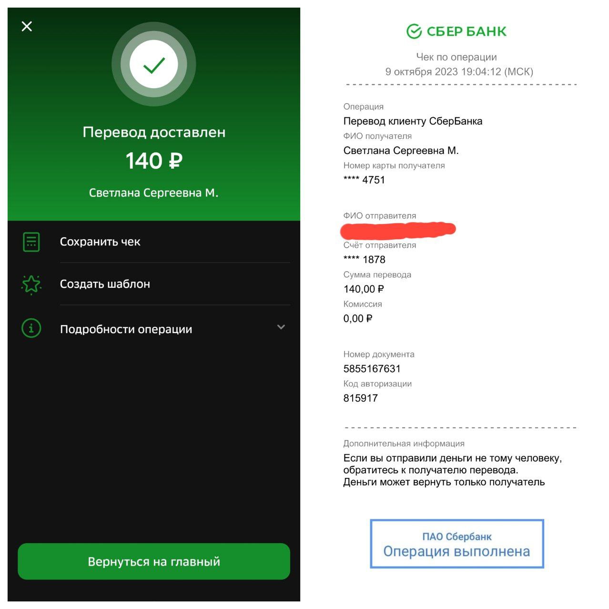Click the green checkmark success icon

click(x=154, y=64)
